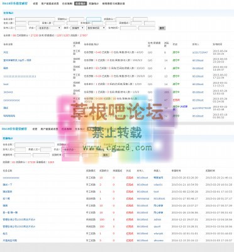Open acceptor "test" user link in lower table
Screen dimensions: 234x252
156,192
